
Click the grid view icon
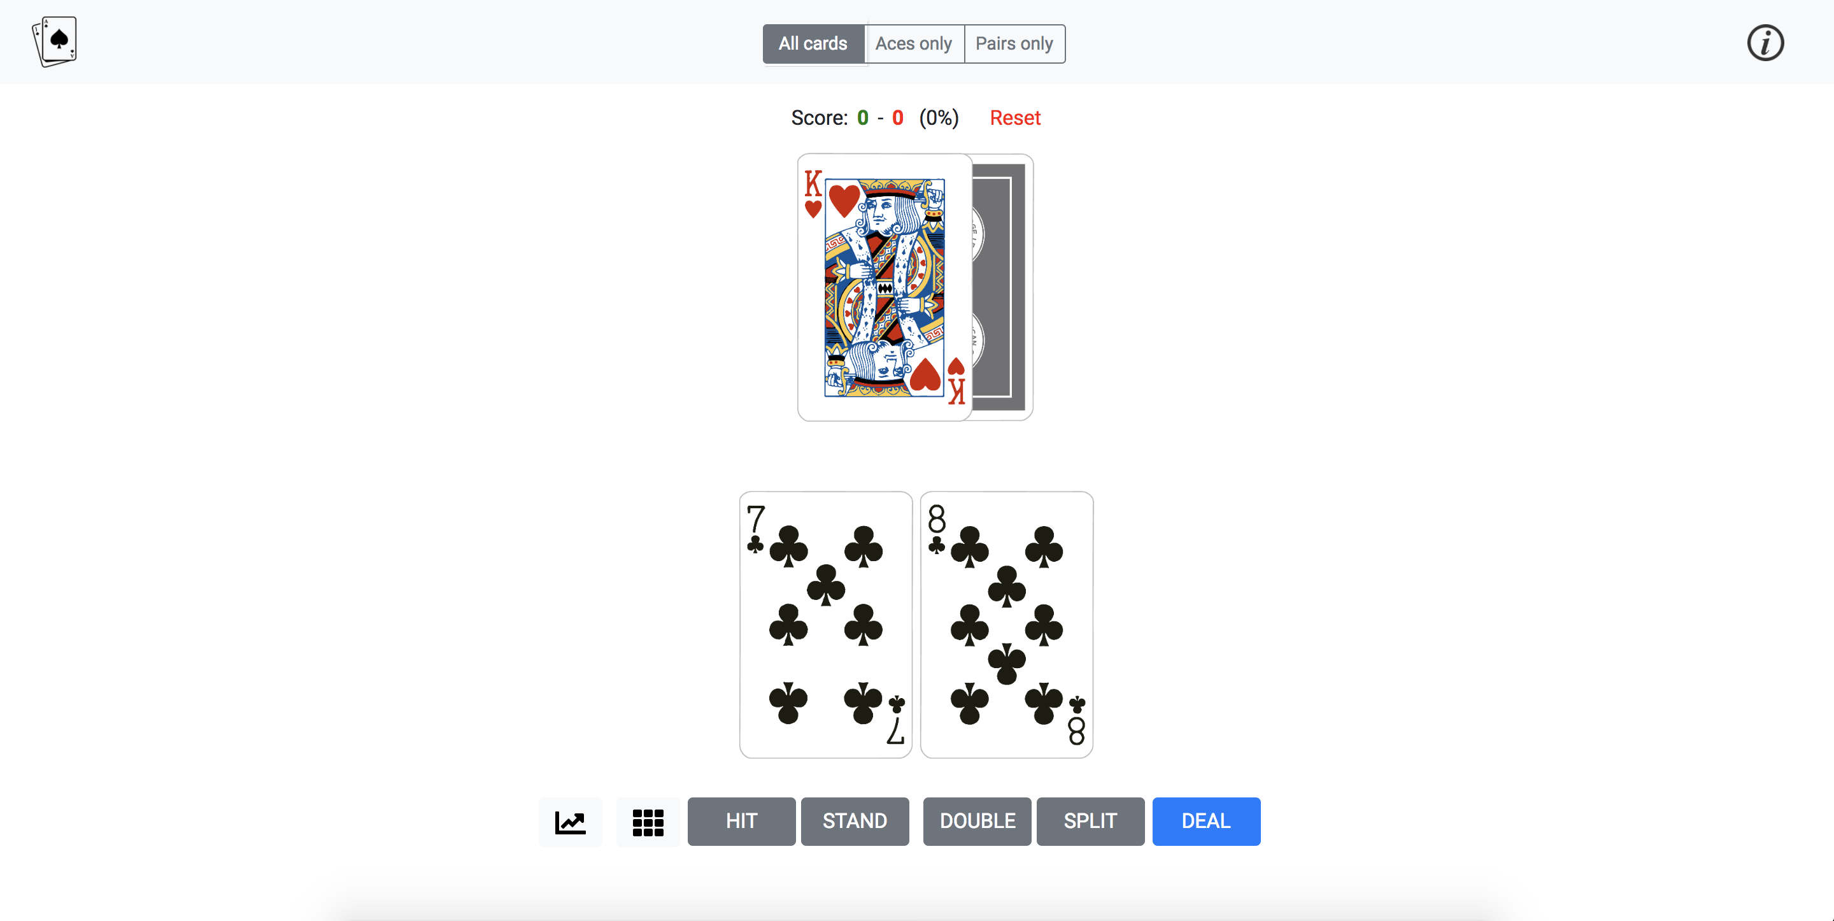click(x=647, y=820)
